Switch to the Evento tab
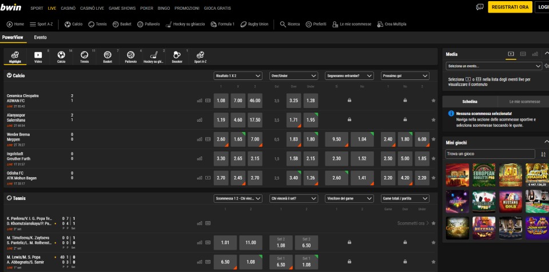 40,38
